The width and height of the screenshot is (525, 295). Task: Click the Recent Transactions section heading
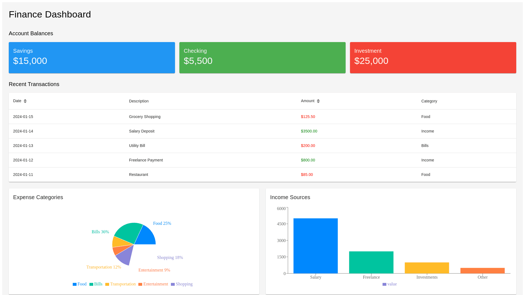pos(34,84)
